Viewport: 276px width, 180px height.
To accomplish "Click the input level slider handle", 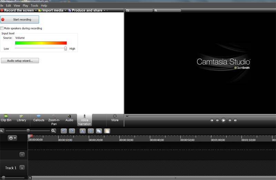I will point(66,48).
